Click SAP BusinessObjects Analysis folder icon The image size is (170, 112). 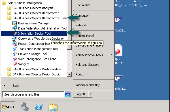pyautogui.click(x=9, y=8)
